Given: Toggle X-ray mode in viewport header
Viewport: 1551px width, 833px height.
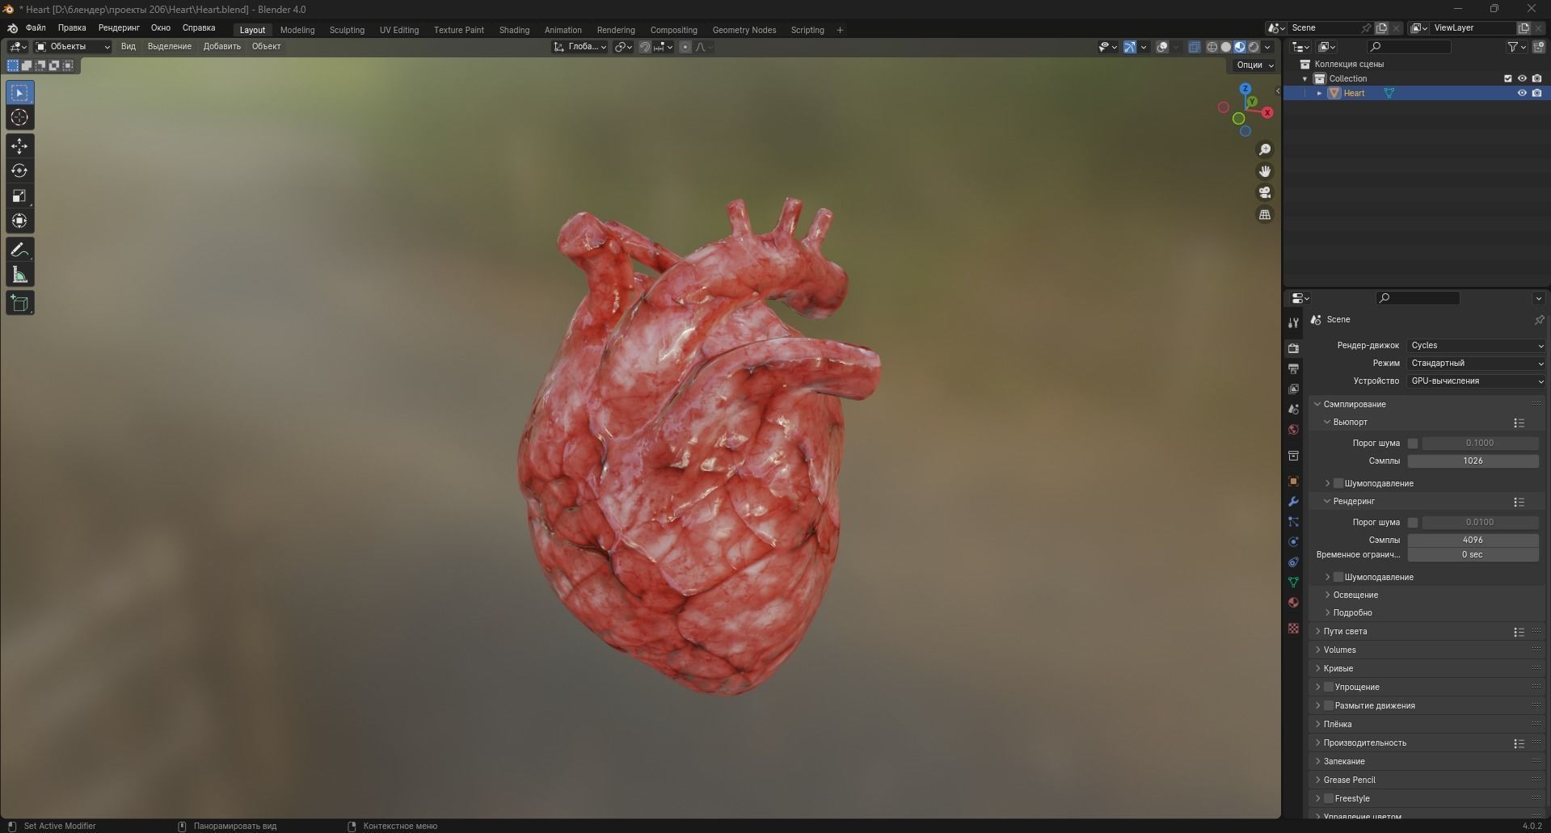Looking at the screenshot, I should pyautogui.click(x=1194, y=47).
